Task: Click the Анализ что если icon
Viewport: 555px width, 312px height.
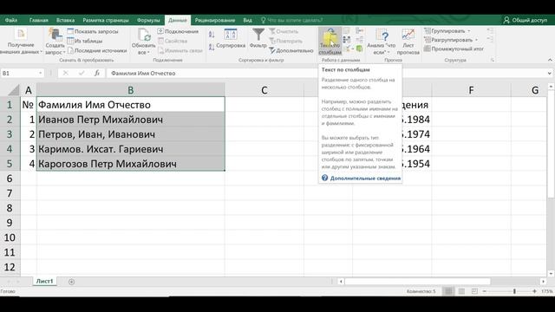Action: [x=382, y=36]
